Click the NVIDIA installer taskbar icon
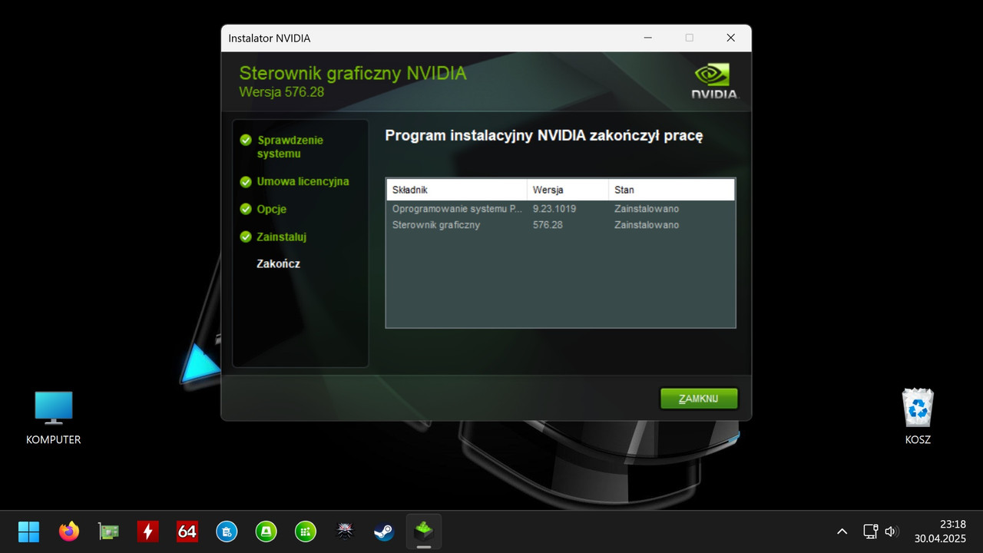Screen dimensions: 983x553 (424, 531)
